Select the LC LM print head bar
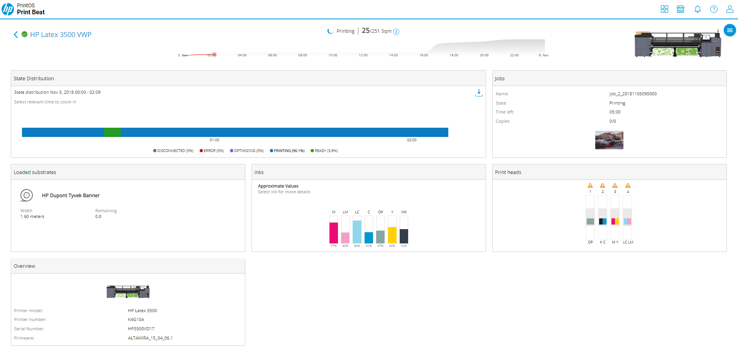 [x=627, y=217]
